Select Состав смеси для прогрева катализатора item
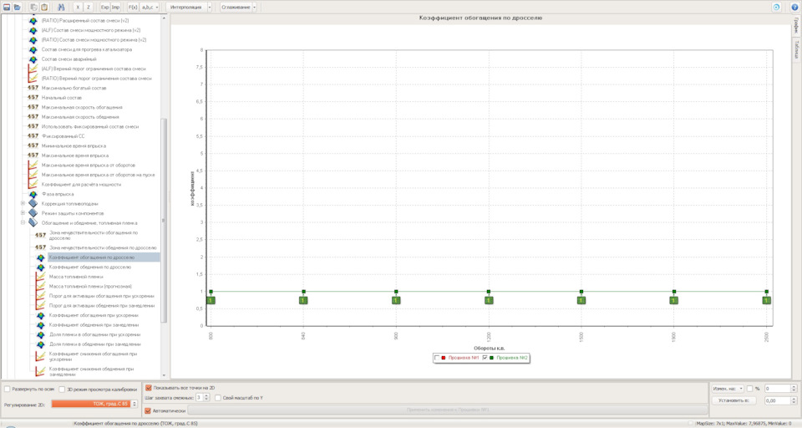This screenshot has width=802, height=428. click(x=87, y=49)
